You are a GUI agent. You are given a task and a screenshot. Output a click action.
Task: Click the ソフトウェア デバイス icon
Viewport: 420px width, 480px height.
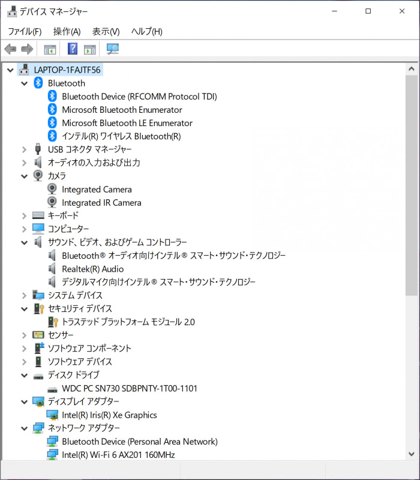coord(38,361)
